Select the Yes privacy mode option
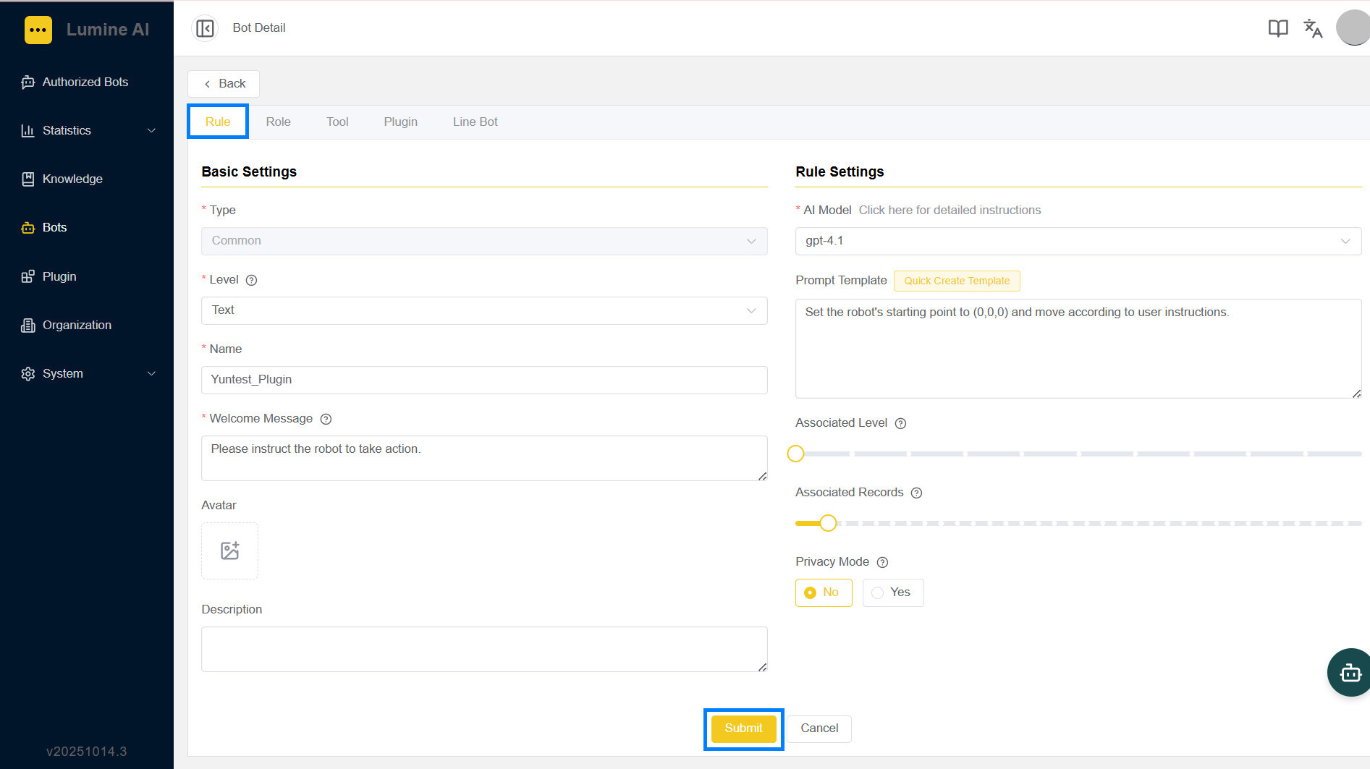Viewport: 1370px width, 769px height. click(892, 592)
